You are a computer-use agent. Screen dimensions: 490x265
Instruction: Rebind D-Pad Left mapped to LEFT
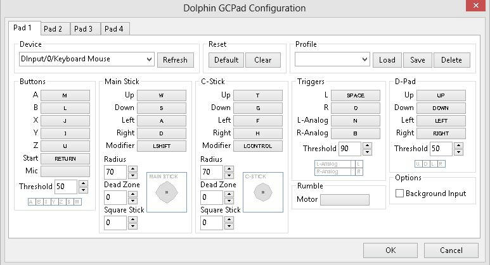[441, 121]
